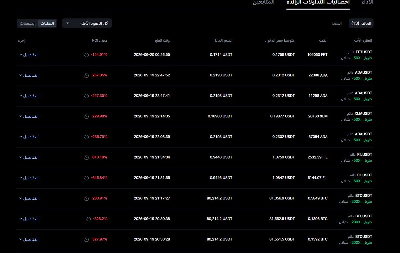Image resolution: width=400 pixels, height=253 pixels.
Task: Open the كل العقود الآجلة dropdown
Action: click(x=87, y=23)
